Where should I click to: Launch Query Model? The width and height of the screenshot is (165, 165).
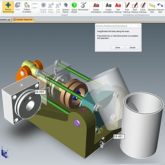[x=74, y=8]
